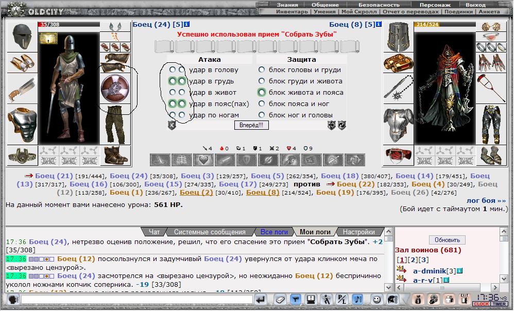Viewport: 514px width, 311px height.
Task: Open info icon next to Боец (24) [5]
Action: click(186, 24)
